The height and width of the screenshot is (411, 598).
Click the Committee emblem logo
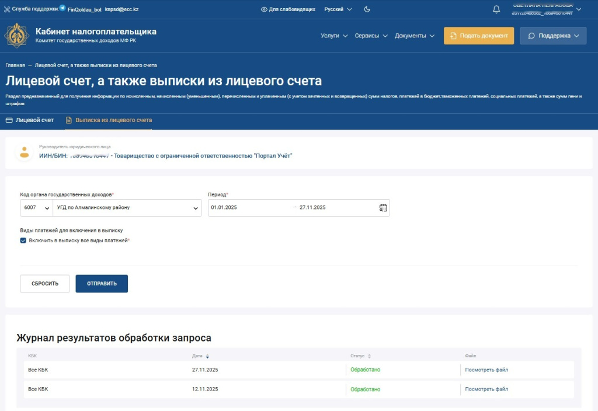pyautogui.click(x=16, y=36)
